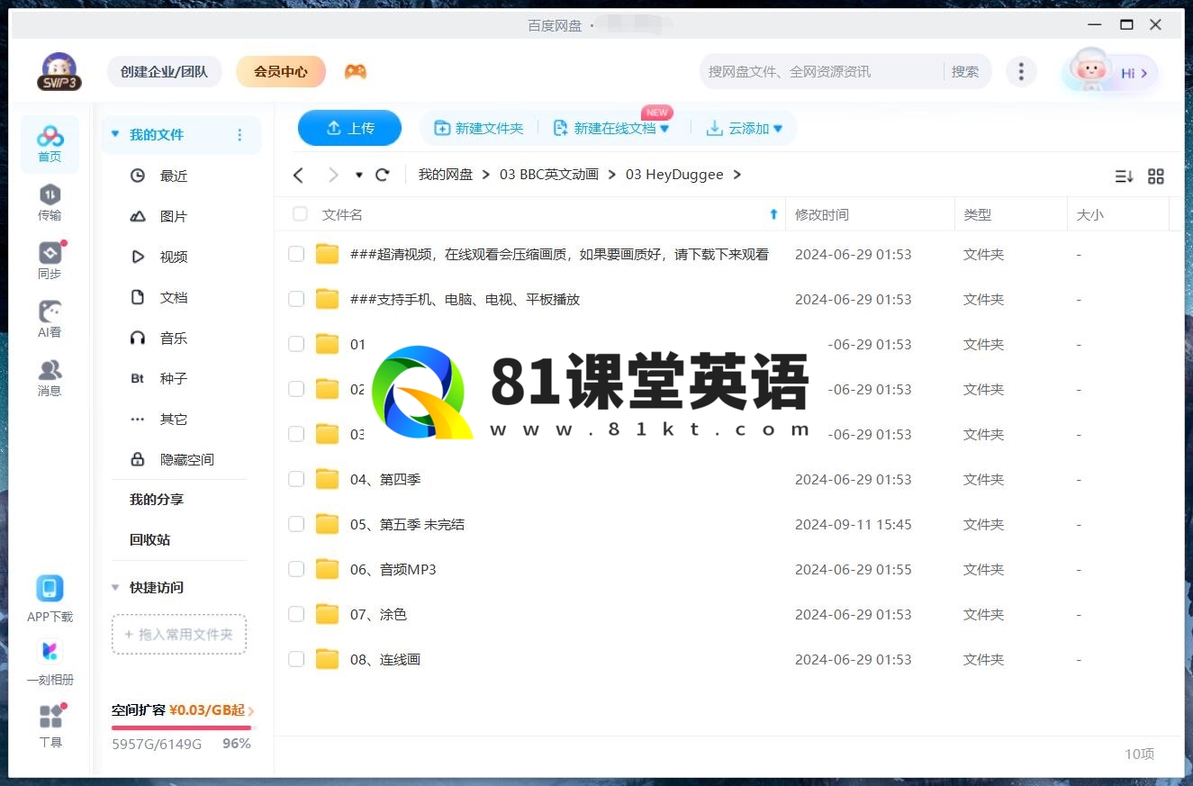Open 会员中心 member center
The height and width of the screenshot is (786, 1193).
(x=281, y=71)
